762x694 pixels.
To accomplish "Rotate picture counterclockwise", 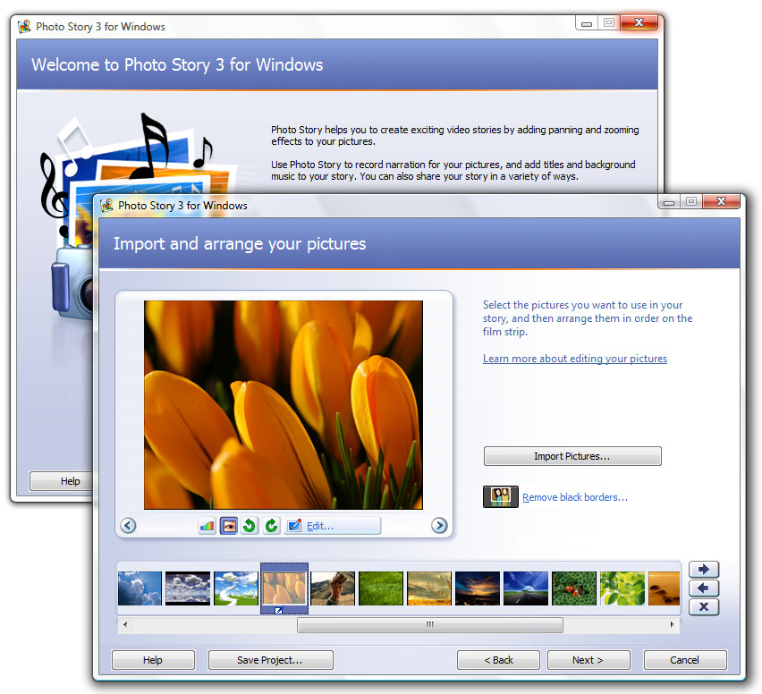I will [x=250, y=526].
